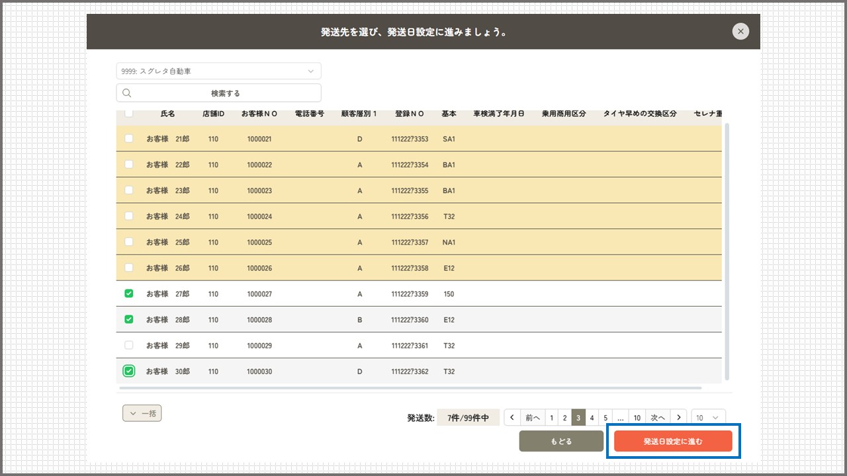Check the box for お客様 21郎
The image size is (847, 476).
pos(129,139)
